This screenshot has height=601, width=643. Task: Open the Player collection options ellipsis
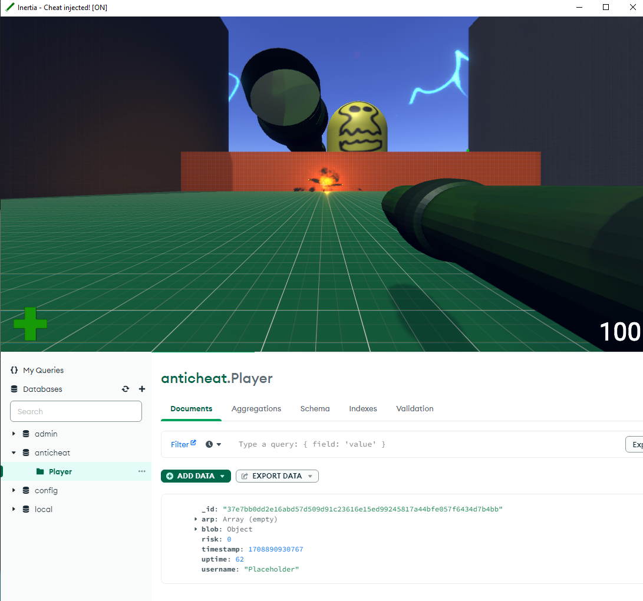coord(141,471)
